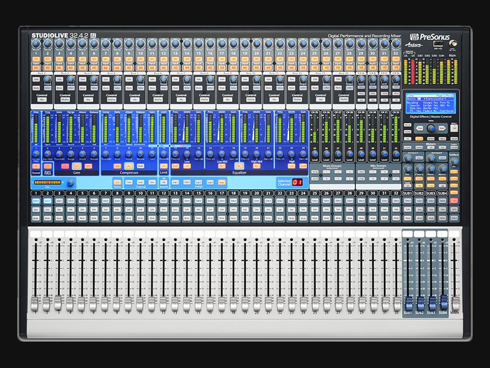490x368 pixels.
Task: Assign selected channel to Main
Action: pos(222,182)
